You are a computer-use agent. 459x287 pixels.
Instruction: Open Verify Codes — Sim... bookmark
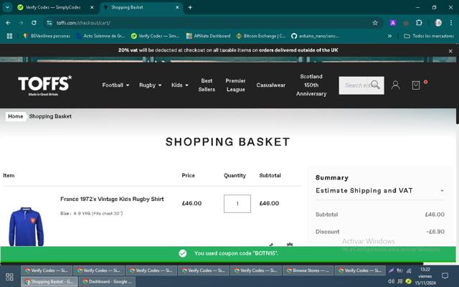155,36
